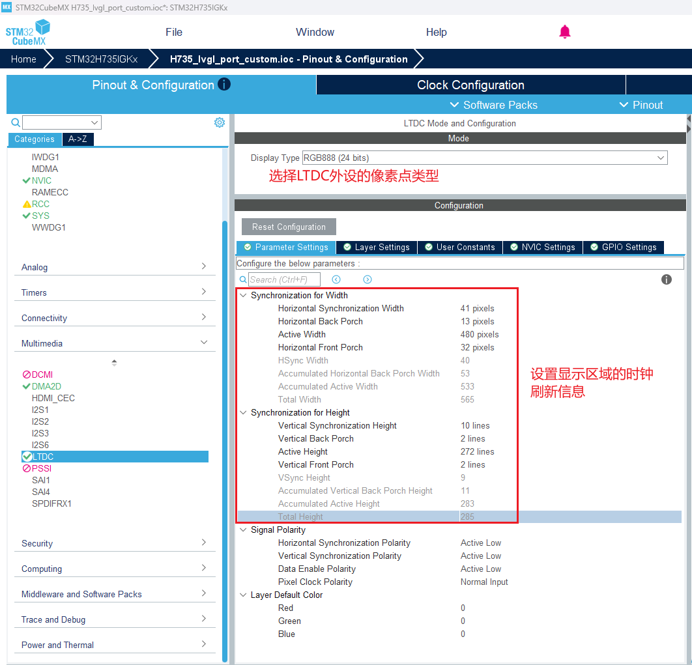Open the File menu

click(x=174, y=32)
